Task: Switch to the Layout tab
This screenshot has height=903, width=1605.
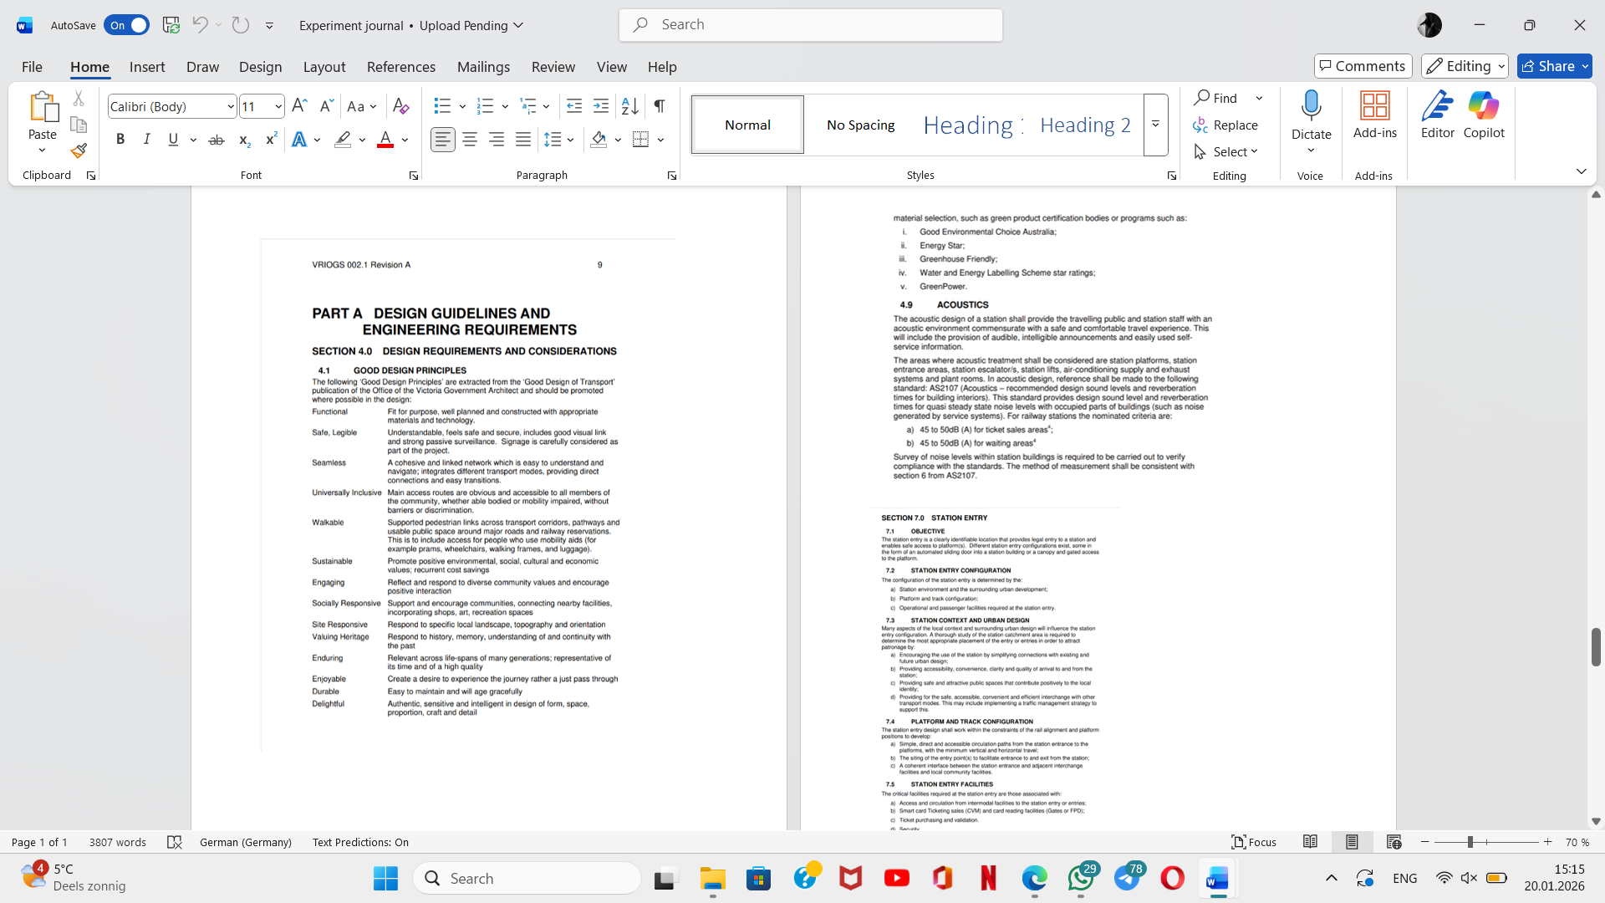Action: coord(324,67)
